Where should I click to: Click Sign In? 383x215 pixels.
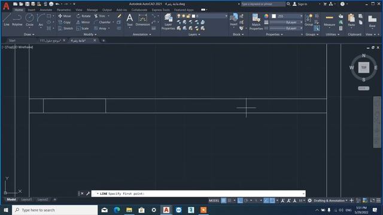tap(300, 4)
